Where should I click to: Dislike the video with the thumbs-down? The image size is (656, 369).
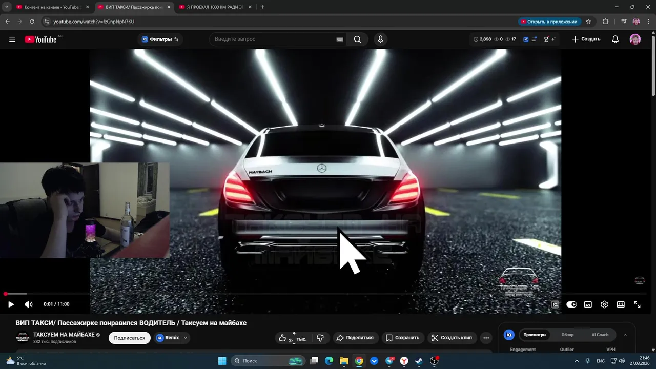pos(320,338)
